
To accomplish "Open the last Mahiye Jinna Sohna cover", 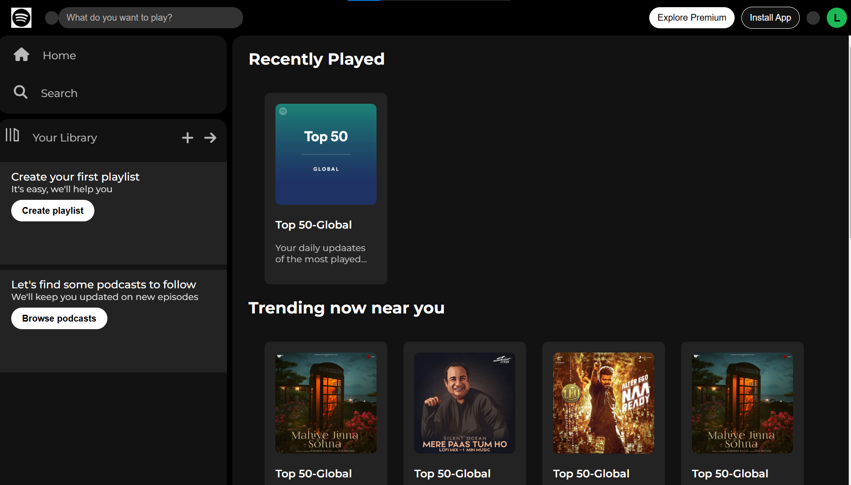I will click(742, 403).
